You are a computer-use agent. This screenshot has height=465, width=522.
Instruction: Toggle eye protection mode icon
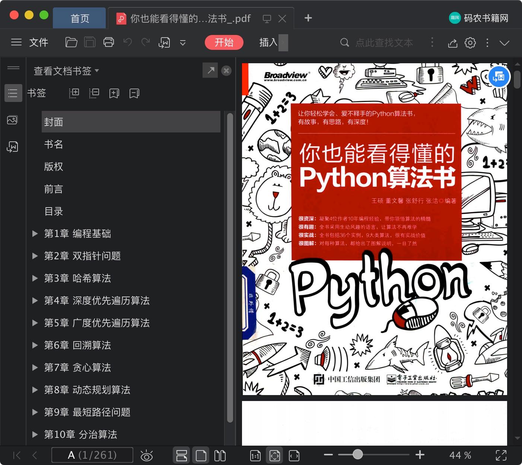click(x=147, y=455)
